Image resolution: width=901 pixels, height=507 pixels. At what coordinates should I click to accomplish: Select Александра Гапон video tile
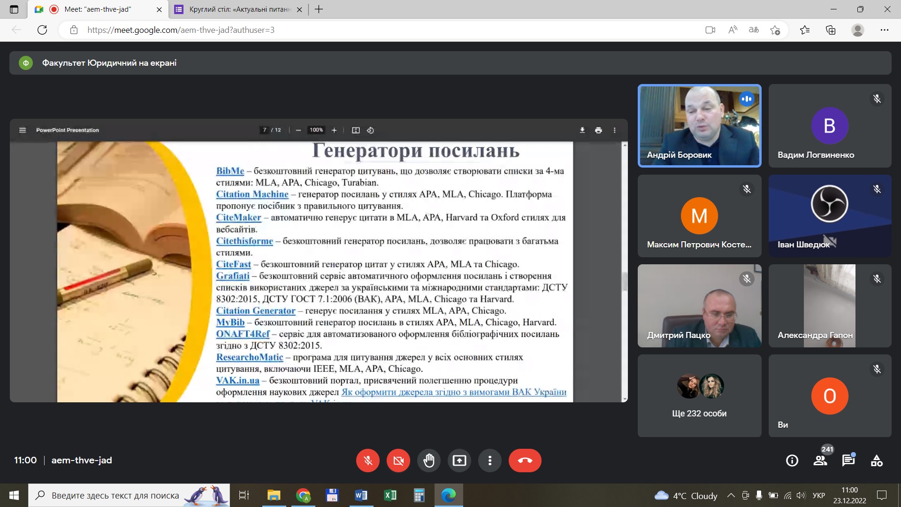coord(830,306)
